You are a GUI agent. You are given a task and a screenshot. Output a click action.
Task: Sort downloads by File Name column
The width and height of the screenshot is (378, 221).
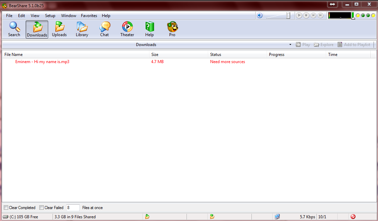14,55
